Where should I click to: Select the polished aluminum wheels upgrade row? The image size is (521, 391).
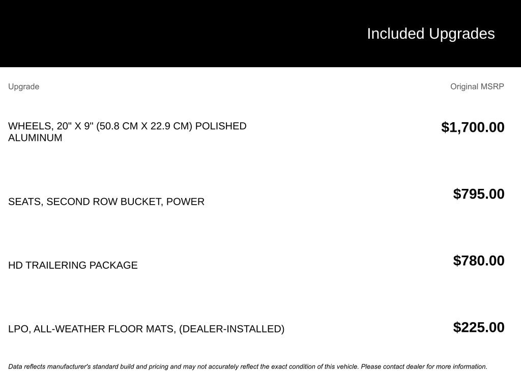pos(127,131)
